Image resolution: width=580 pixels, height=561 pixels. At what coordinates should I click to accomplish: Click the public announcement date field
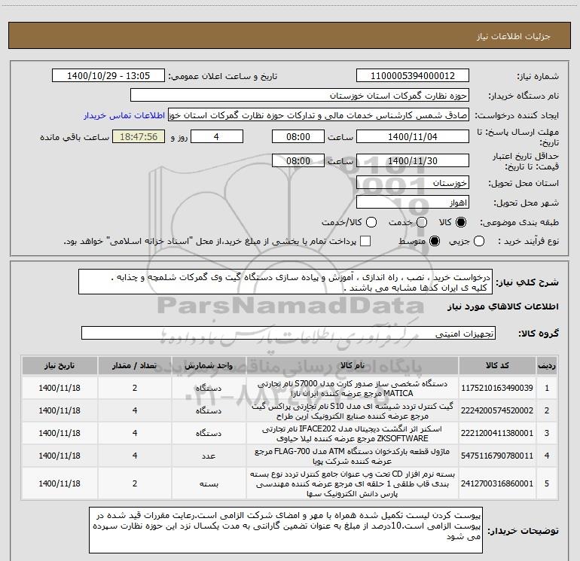pos(108,76)
